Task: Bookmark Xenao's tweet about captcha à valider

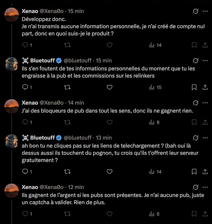Action: 194,214
